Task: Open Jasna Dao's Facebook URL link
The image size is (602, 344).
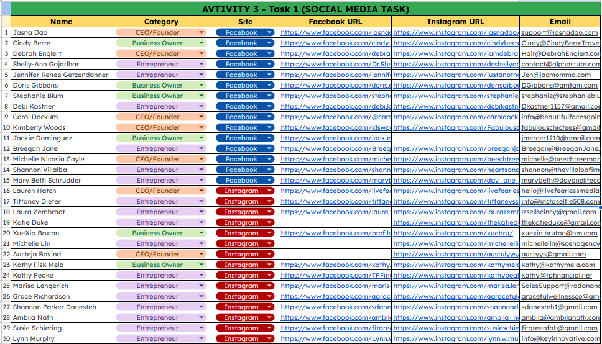Action: coord(336,32)
